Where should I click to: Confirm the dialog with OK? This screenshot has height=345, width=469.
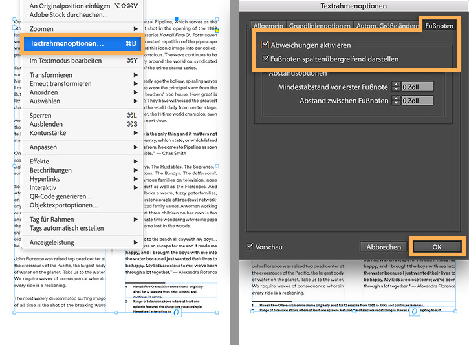click(x=437, y=247)
